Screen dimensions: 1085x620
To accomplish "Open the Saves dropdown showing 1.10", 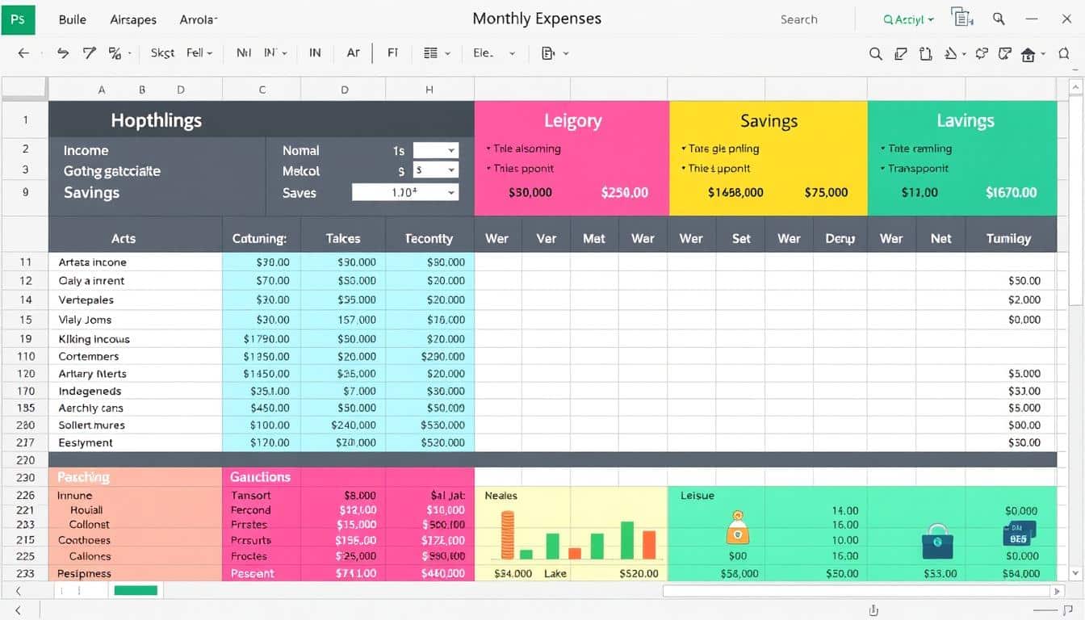I will (x=405, y=192).
